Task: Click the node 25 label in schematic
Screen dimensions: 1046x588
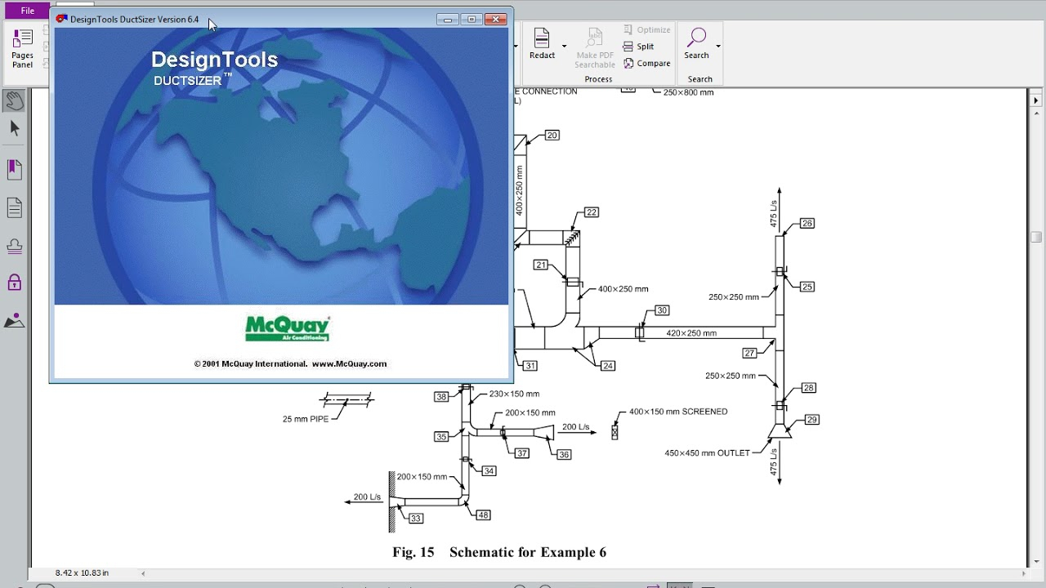Action: (807, 287)
